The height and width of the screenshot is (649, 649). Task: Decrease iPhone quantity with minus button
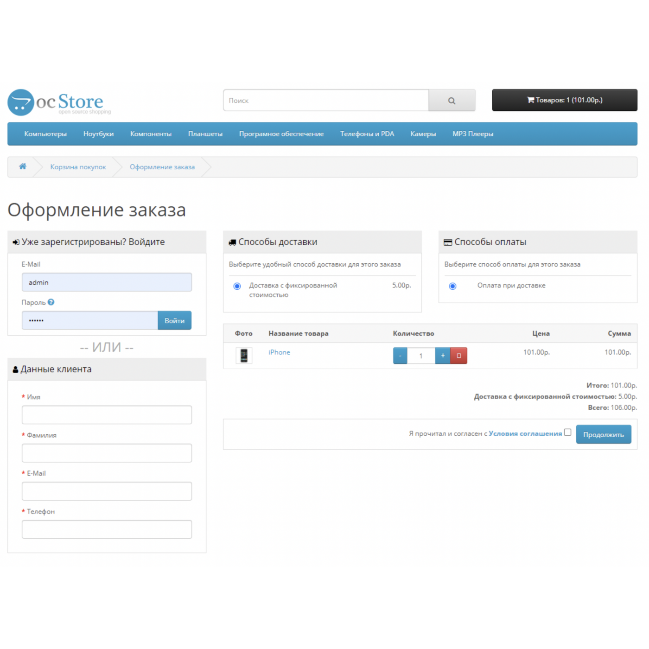[400, 356]
